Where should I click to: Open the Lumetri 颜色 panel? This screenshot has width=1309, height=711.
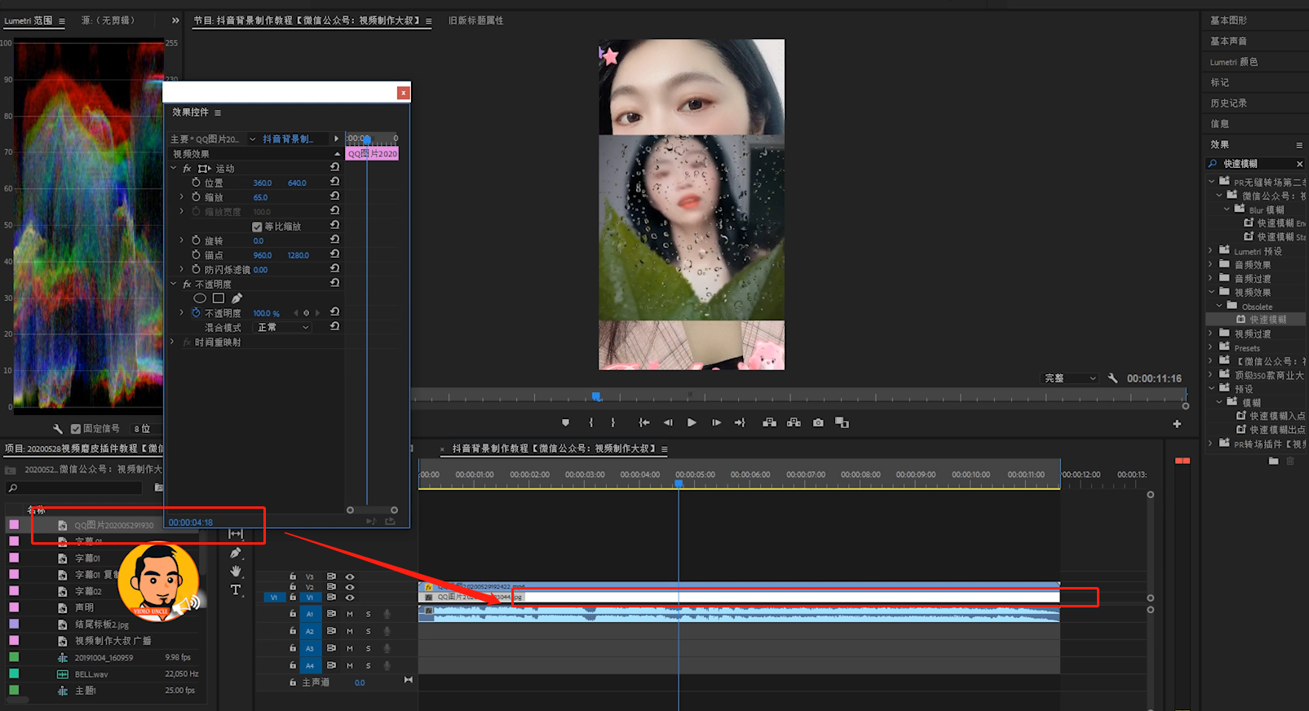1233,62
